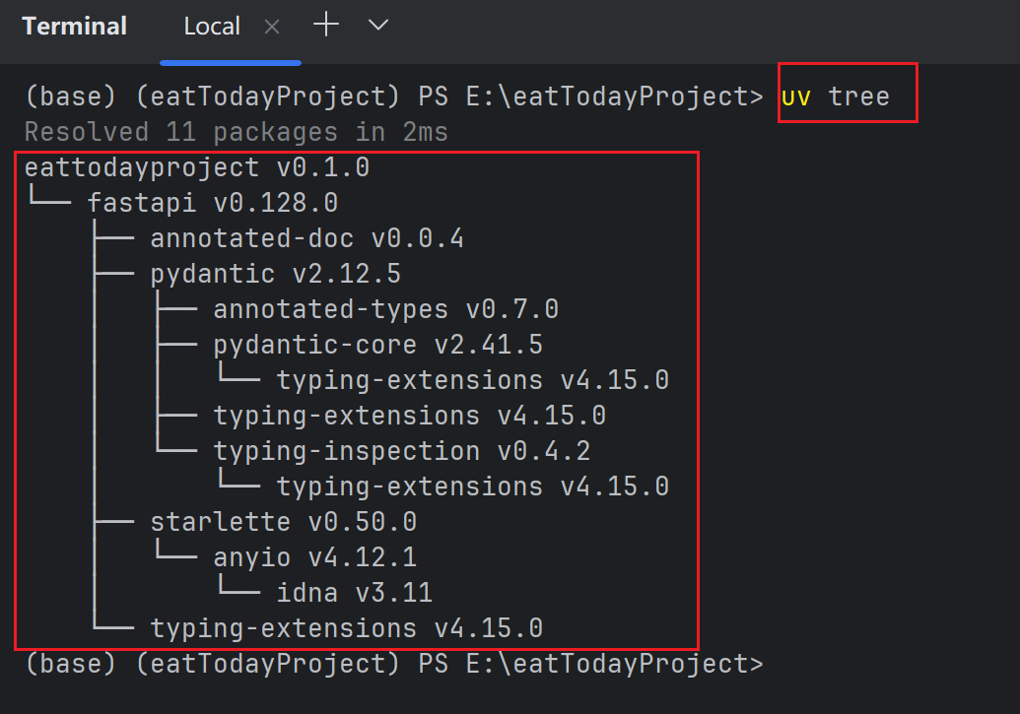
Task: Select the idna v3.11 entry
Action: [354, 593]
